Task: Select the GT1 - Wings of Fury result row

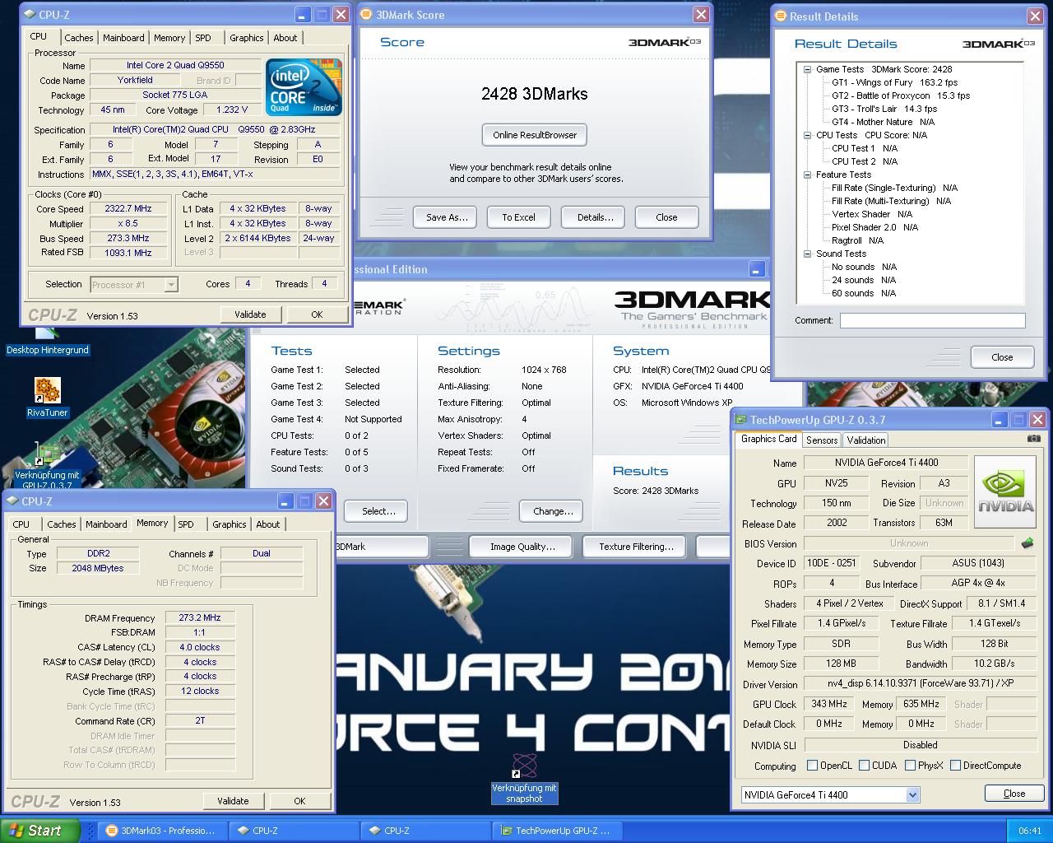Action: pyautogui.click(x=894, y=83)
